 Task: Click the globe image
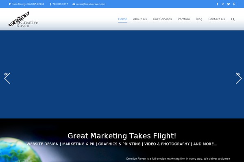tap(20, 149)
